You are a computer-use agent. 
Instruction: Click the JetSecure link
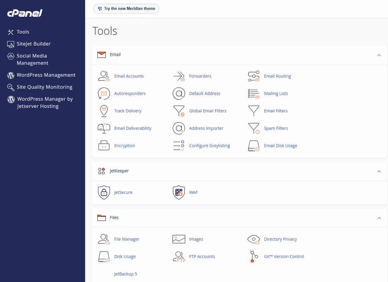[x=123, y=193]
